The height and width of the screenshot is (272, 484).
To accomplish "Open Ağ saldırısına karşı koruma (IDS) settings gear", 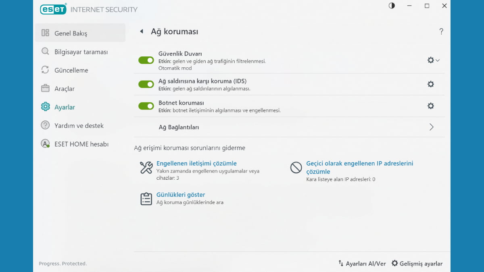I will click(430, 84).
